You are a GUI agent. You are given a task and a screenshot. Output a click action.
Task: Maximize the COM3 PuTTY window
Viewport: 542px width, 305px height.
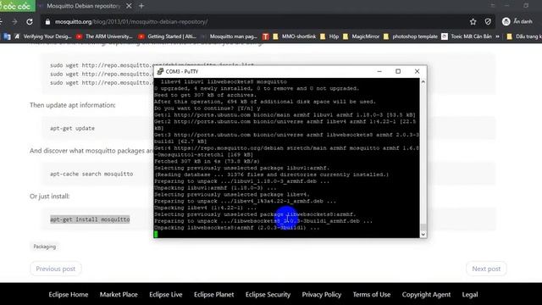point(398,71)
